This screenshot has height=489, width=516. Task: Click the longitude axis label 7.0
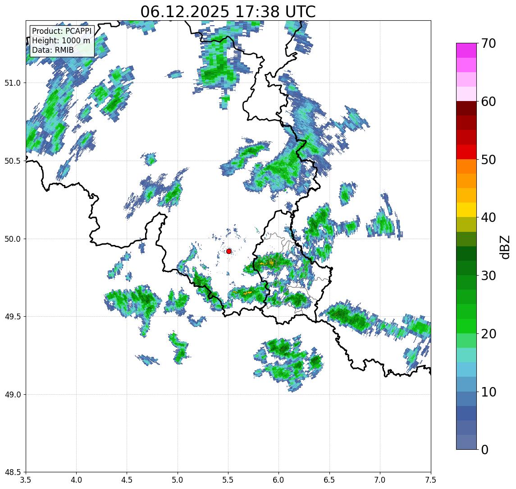pos(380,480)
